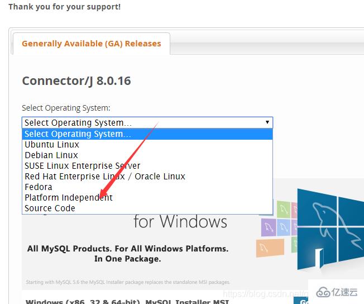
Task: Select Debian Linux from the list
Action: pyautogui.click(x=147, y=155)
